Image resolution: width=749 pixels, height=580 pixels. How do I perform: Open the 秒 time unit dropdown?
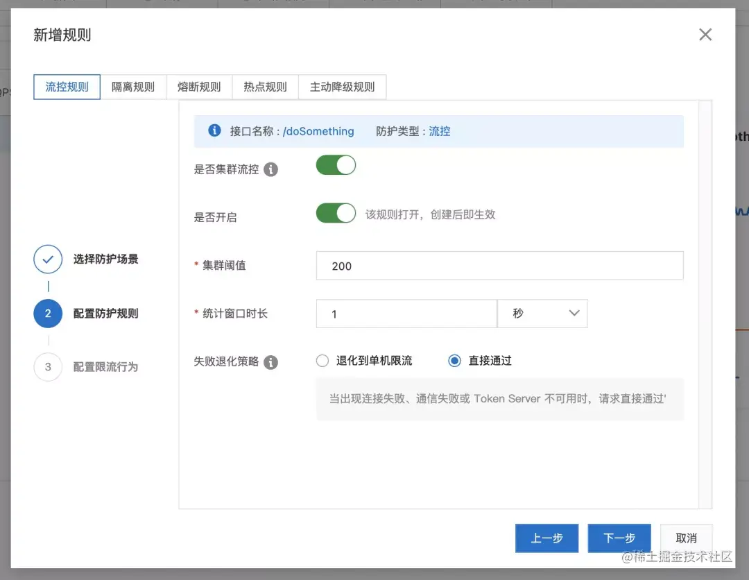[542, 314]
